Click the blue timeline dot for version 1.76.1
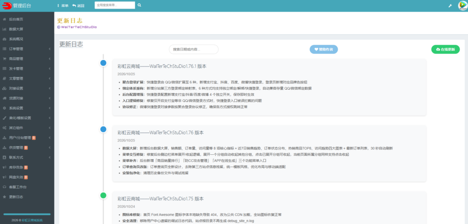 point(103,63)
